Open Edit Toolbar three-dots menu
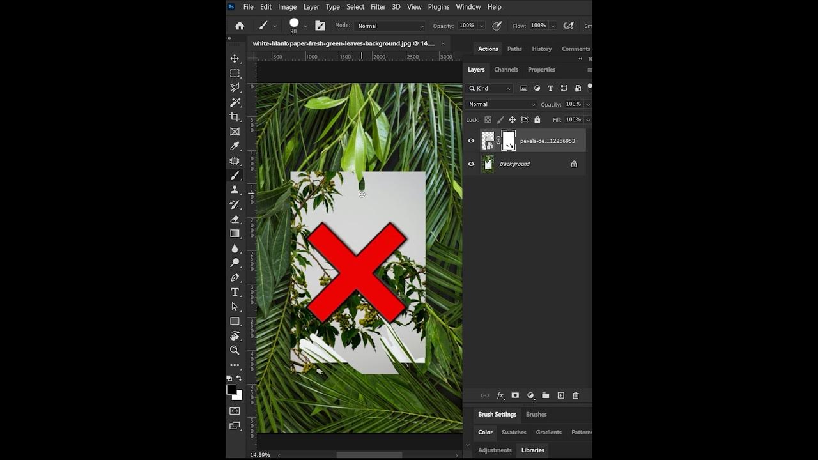The height and width of the screenshot is (460, 818). pyautogui.click(x=235, y=365)
